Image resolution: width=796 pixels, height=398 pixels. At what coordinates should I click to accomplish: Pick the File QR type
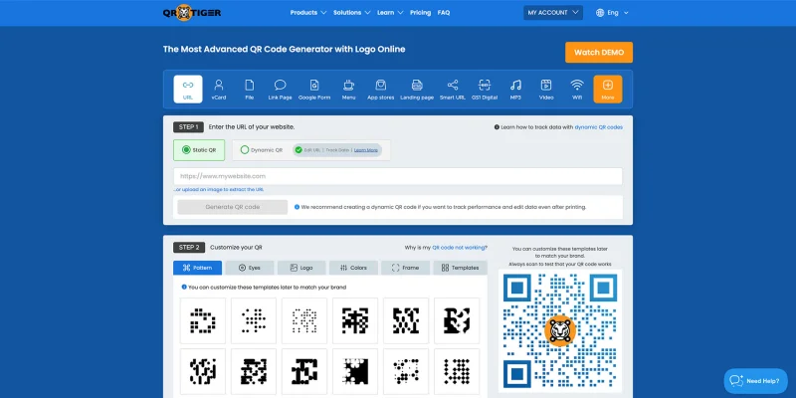click(x=250, y=90)
